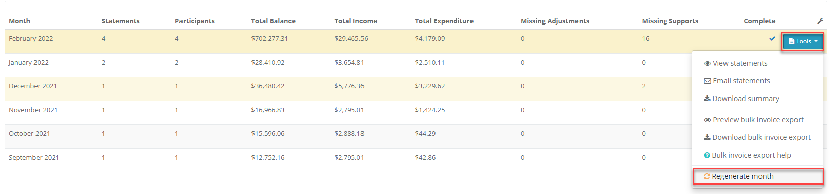Sort by the Total Balance column header
This screenshot has height=194, width=833.
coord(273,21)
